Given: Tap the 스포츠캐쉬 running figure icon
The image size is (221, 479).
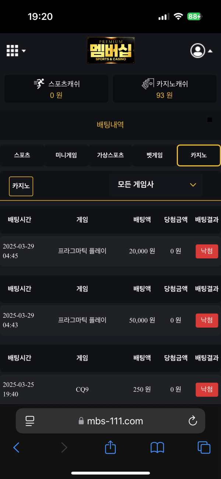Looking at the screenshot, I should pos(39,84).
